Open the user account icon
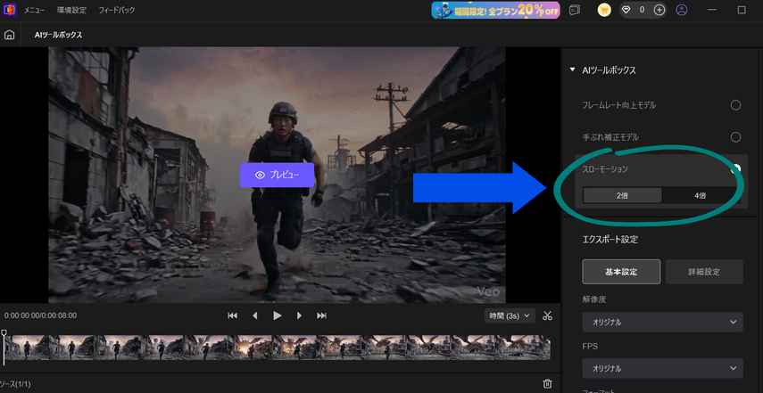Viewport: 763px width, 393px height. coord(682,10)
